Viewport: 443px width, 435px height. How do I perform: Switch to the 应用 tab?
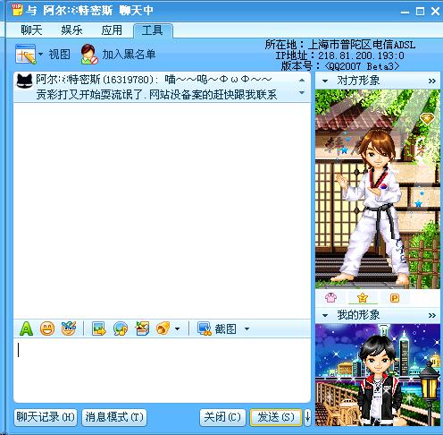(x=112, y=30)
